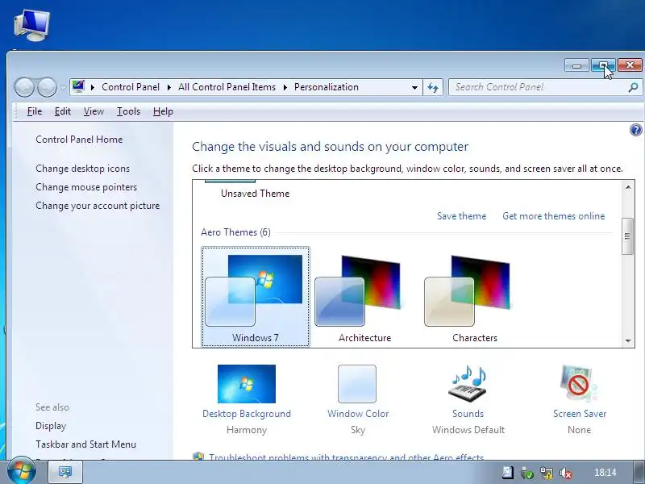Expand the arrow before Control Panel breadcrumb
The width and height of the screenshot is (645, 484).
click(x=92, y=87)
